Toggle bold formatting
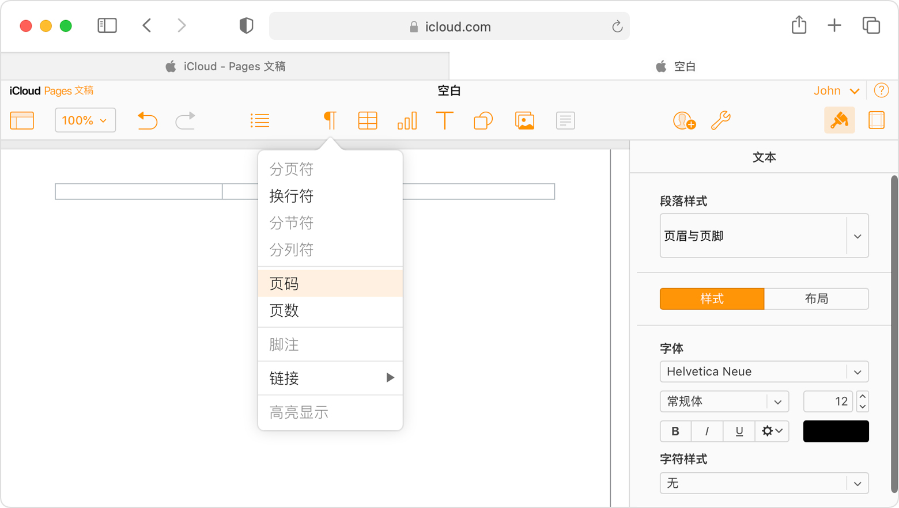Viewport: 899px width, 508px height. (675, 431)
